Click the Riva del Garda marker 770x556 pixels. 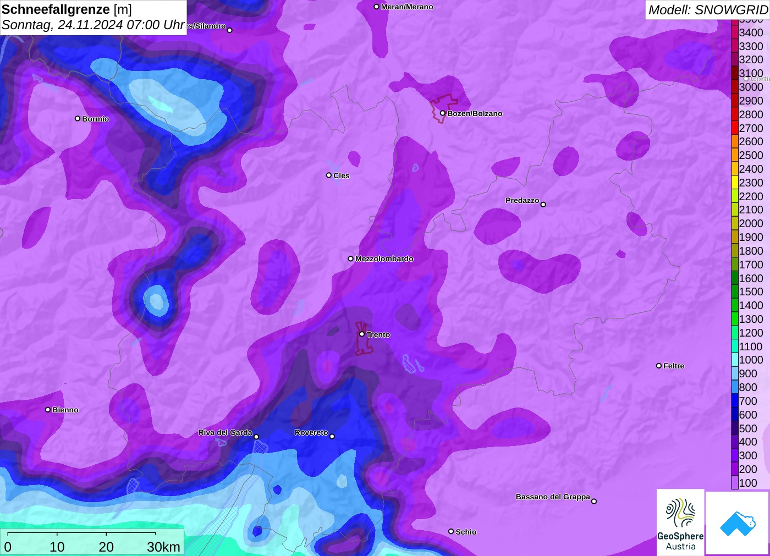(256, 437)
